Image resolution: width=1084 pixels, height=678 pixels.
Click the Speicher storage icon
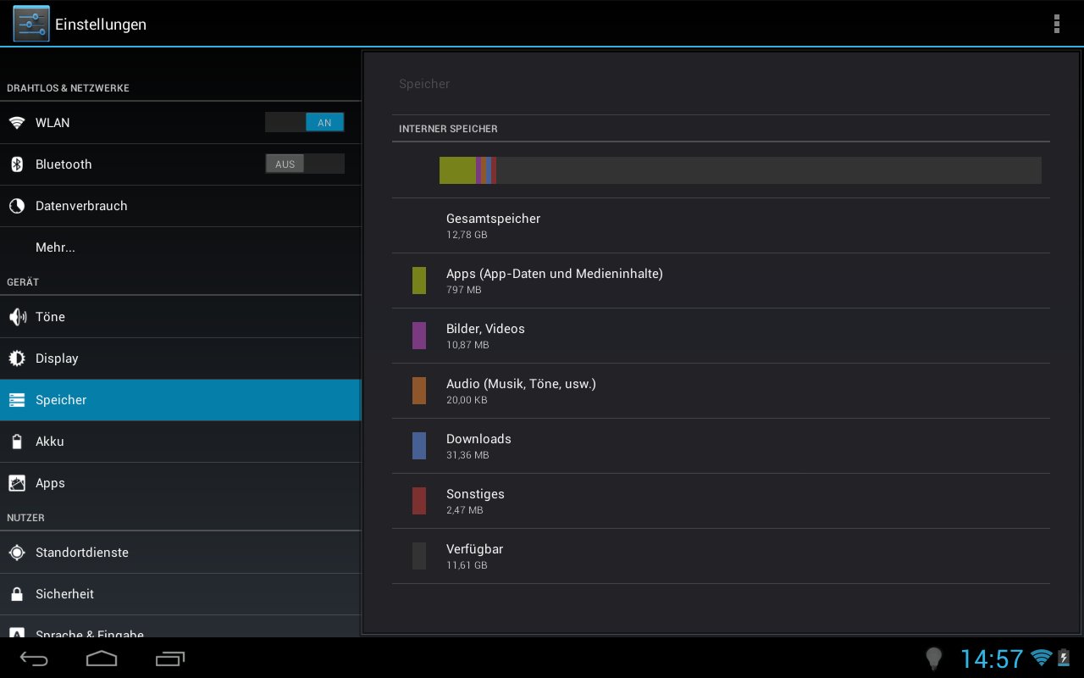(17, 400)
